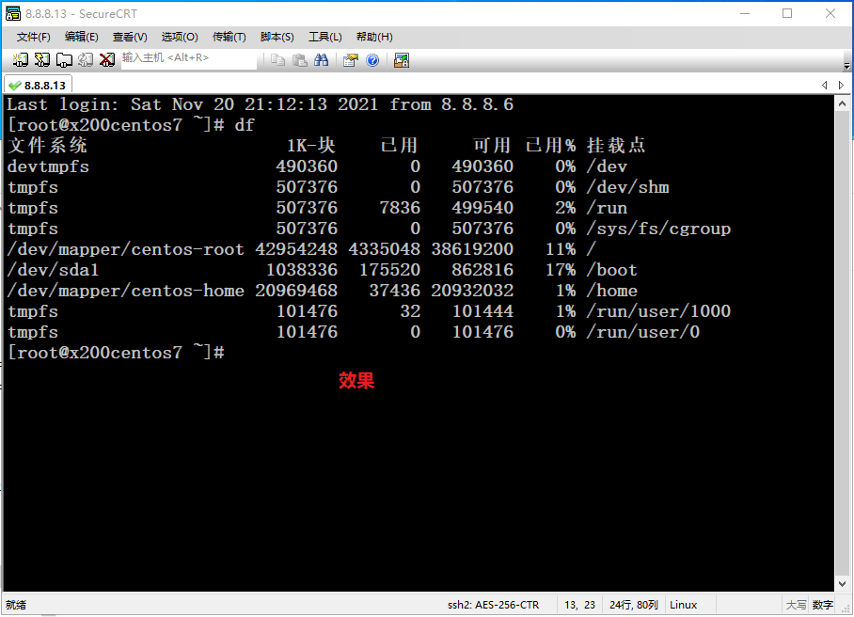This screenshot has width=854, height=617.
Task: Open the 编辑(E) menu
Action: coord(81,37)
